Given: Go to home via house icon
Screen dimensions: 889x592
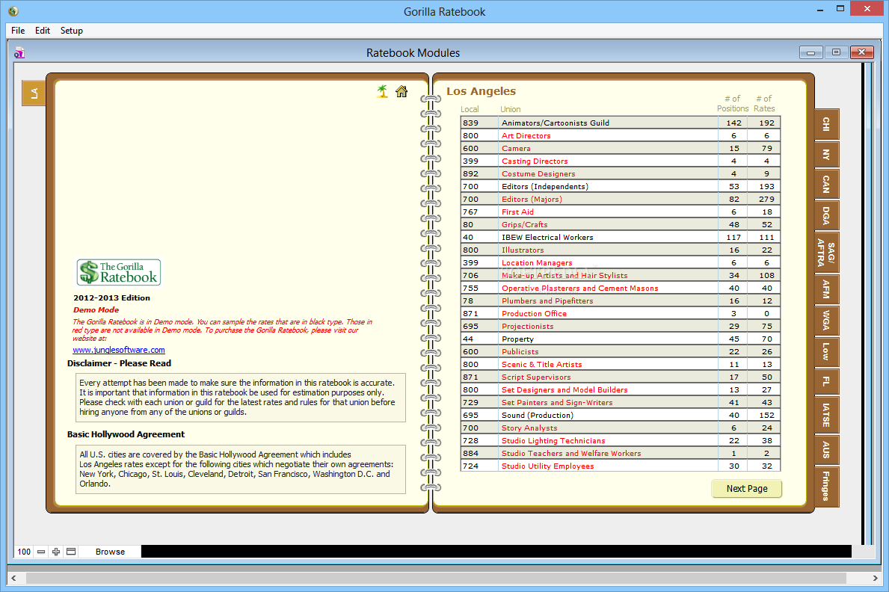Looking at the screenshot, I should [x=402, y=91].
